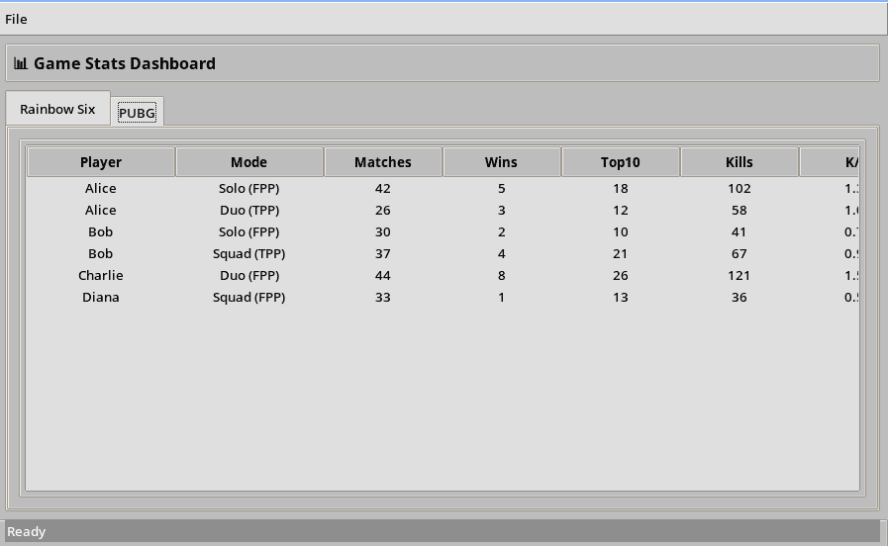
Task: Select Bob in the Solo (FPP) row
Action: (101, 232)
